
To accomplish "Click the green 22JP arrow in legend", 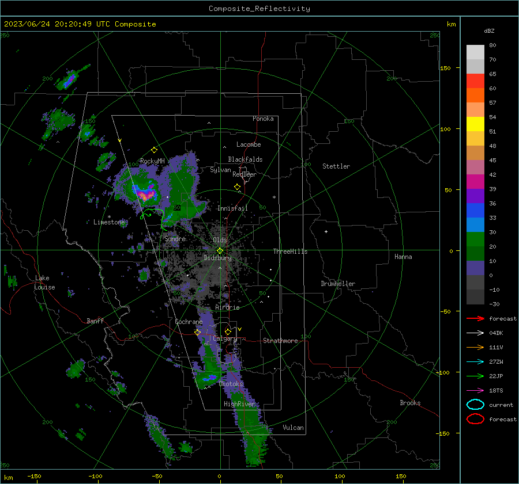I will point(475,376).
